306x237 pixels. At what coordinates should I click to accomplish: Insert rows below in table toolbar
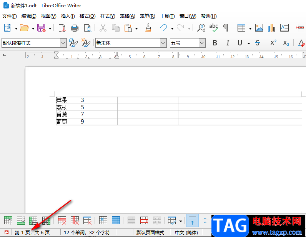point(21,220)
